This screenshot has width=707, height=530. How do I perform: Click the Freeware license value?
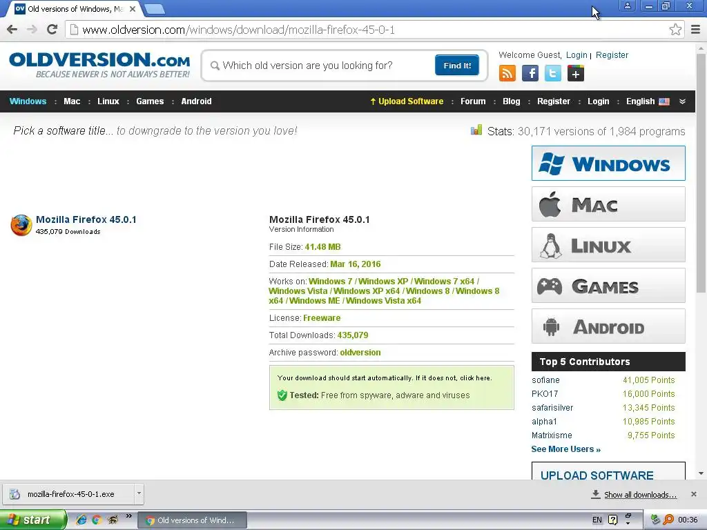pyautogui.click(x=322, y=317)
